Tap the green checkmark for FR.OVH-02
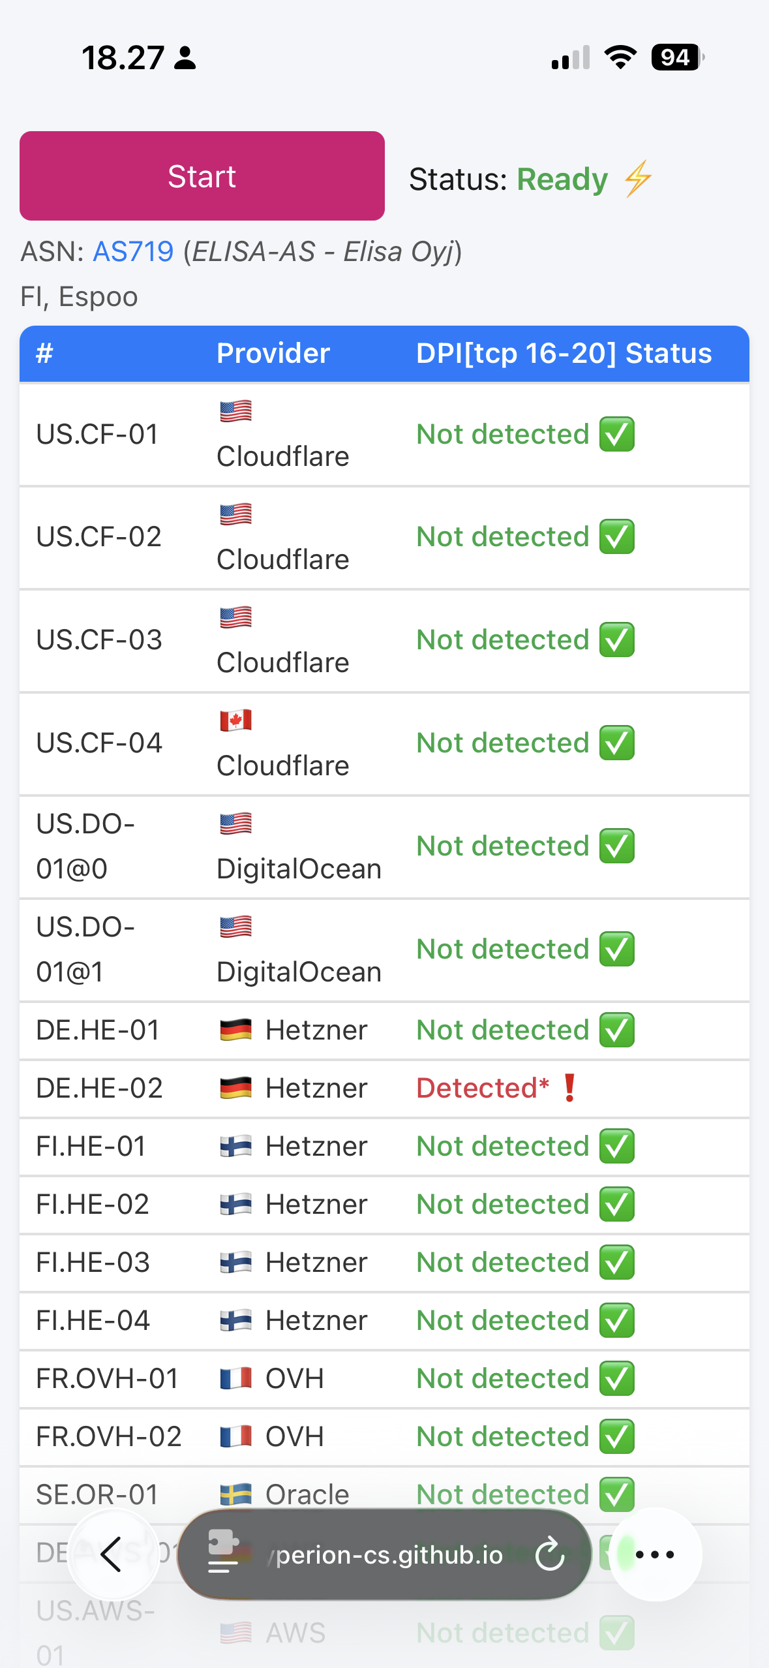Image resolution: width=769 pixels, height=1668 pixels. 617,1437
